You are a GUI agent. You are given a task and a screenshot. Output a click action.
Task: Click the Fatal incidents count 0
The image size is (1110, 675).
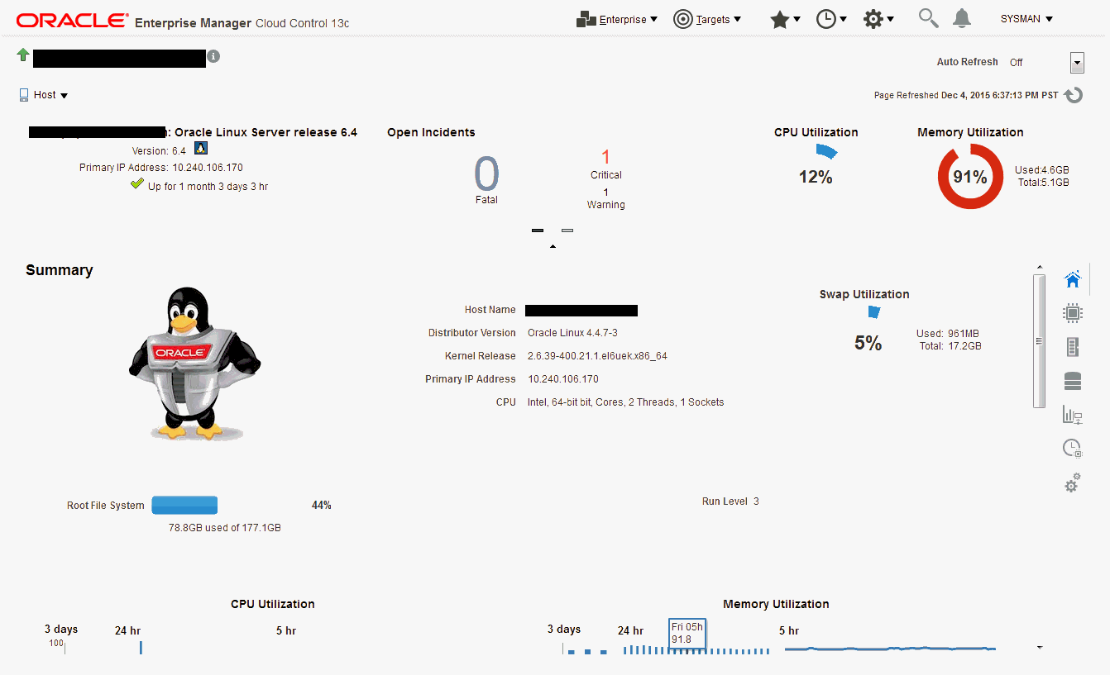pyautogui.click(x=486, y=174)
